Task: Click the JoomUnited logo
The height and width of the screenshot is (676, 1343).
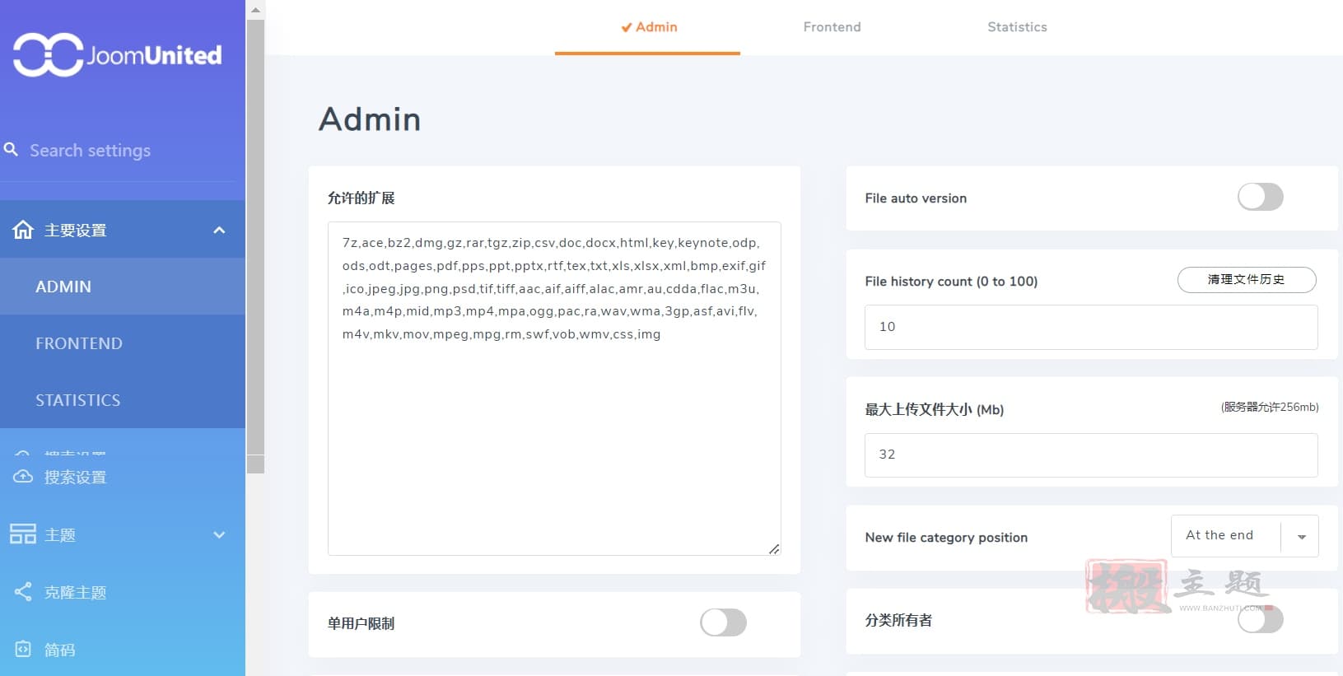Action: 118,54
